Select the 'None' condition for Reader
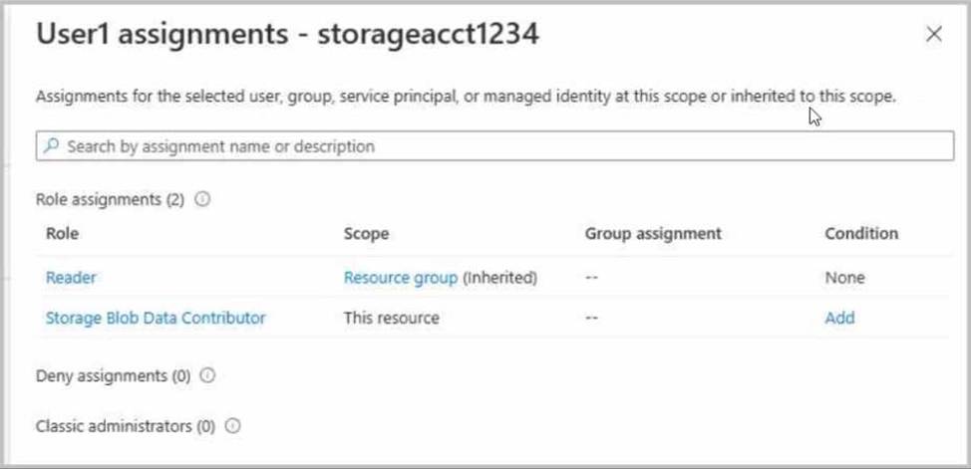This screenshot has width=971, height=469. click(x=844, y=278)
